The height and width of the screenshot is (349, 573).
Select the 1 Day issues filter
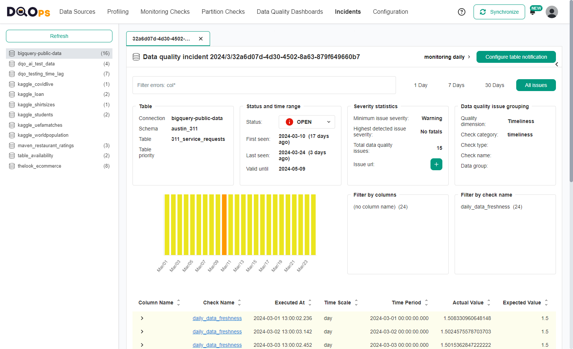[420, 85]
